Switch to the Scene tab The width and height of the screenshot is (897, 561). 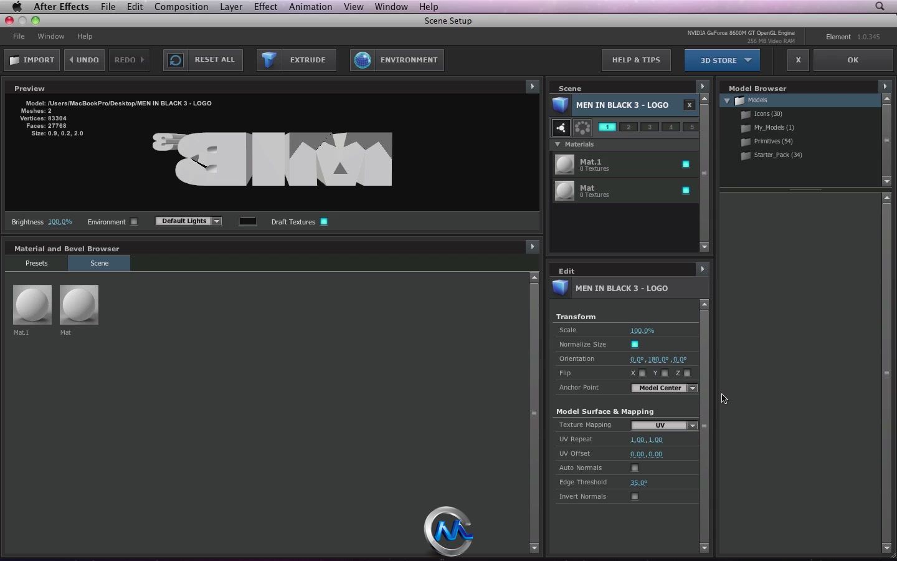click(x=100, y=263)
